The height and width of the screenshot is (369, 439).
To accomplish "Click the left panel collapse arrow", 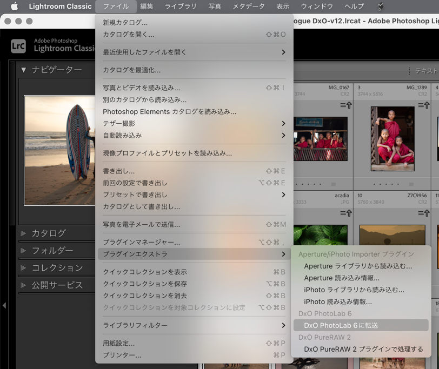I will point(4,305).
